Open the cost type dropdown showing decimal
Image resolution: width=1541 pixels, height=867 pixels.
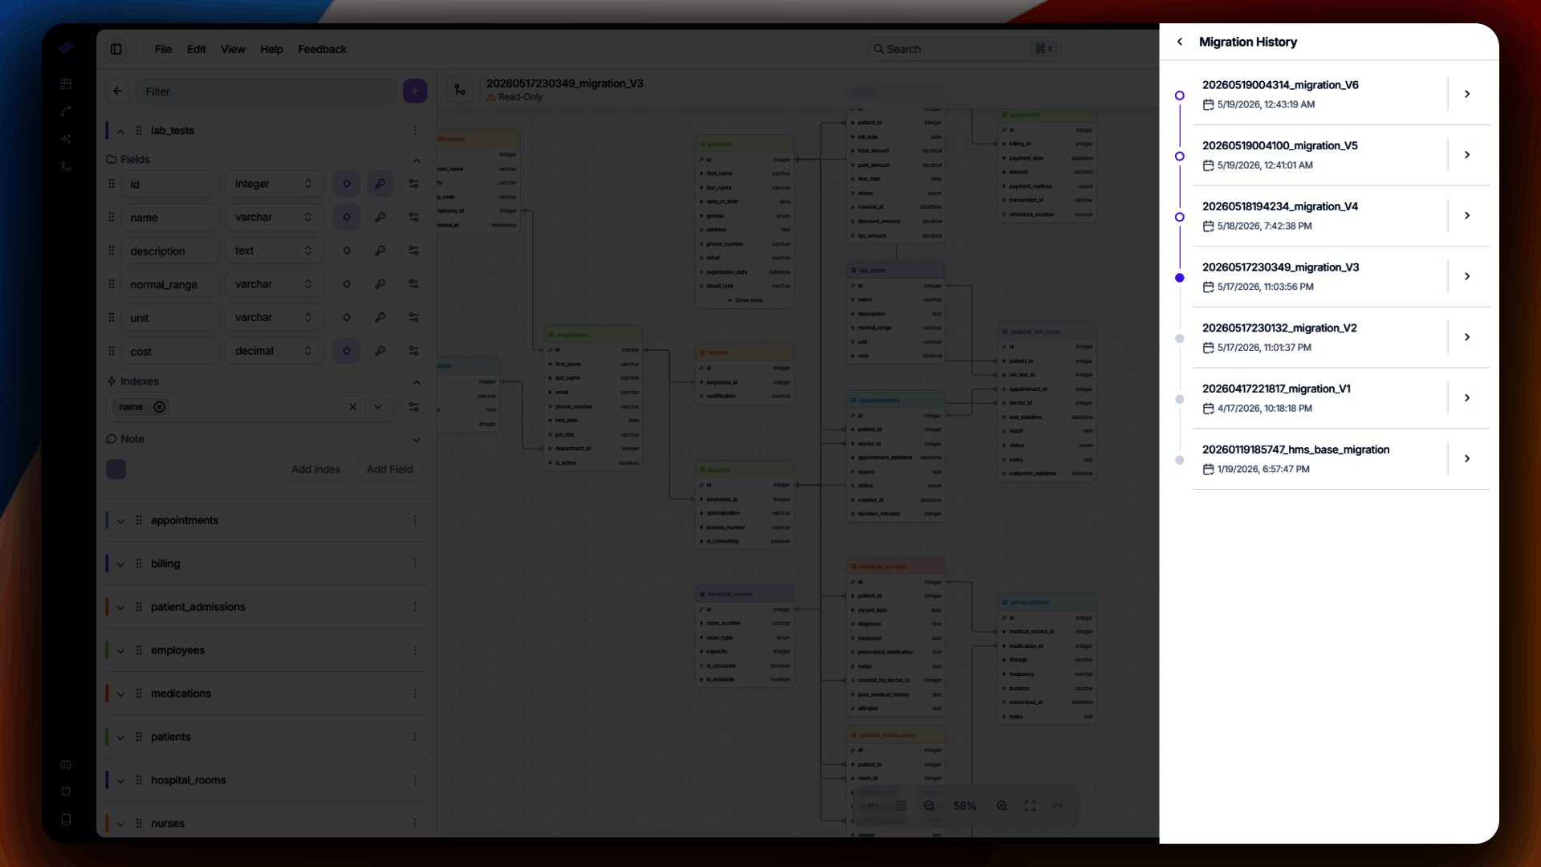coord(274,351)
